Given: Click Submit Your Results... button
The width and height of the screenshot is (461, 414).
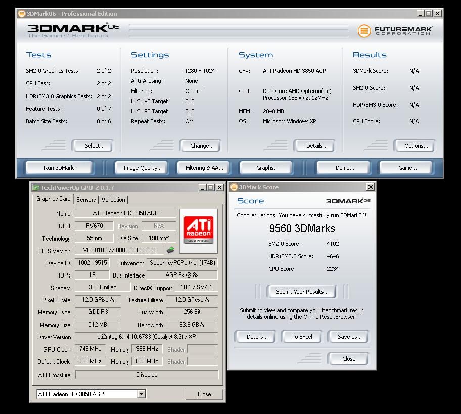Looking at the screenshot, I should tap(302, 292).
